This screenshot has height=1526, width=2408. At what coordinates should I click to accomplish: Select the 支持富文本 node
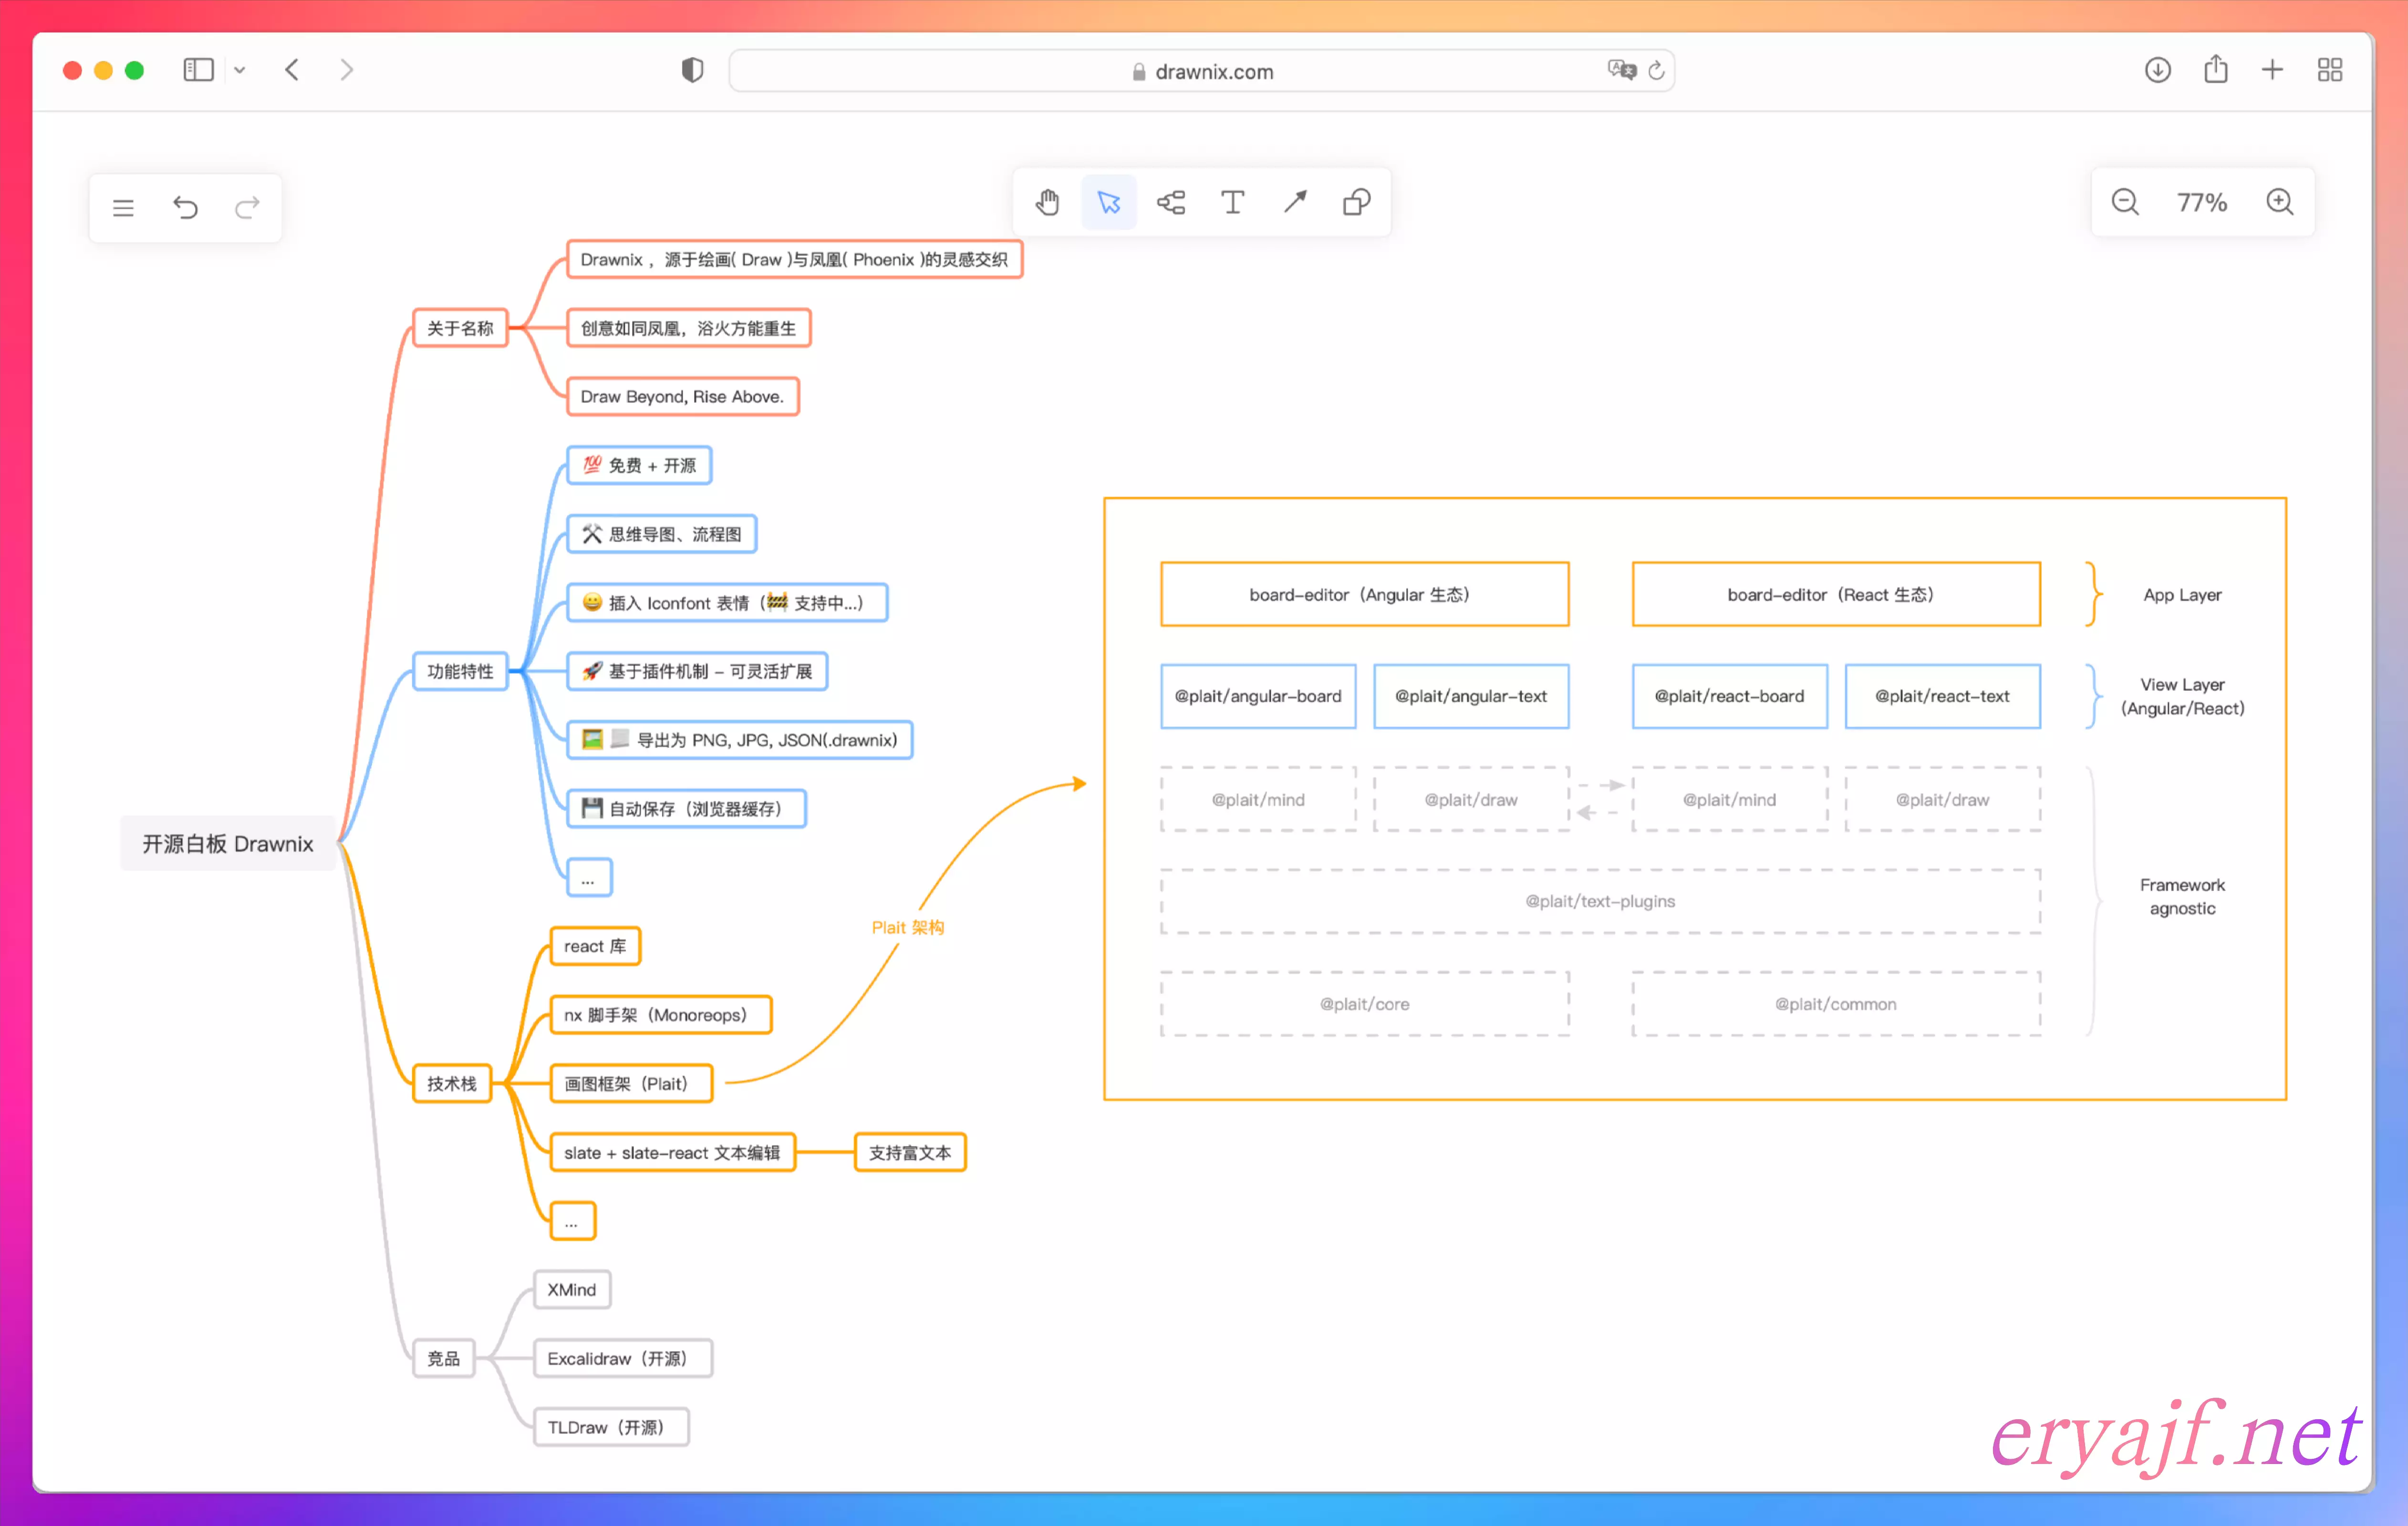point(910,1153)
